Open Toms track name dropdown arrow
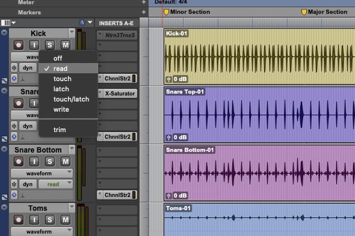This screenshot has width=355, height=236. point(72,207)
